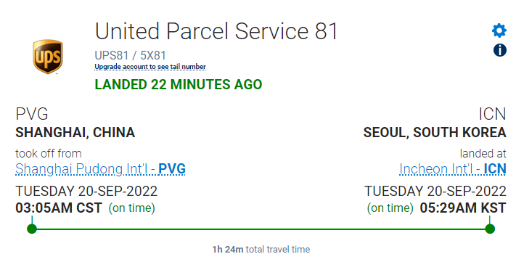Open Shanghai Pudong Int'l - PVG link
This screenshot has width=516, height=262.
pyautogui.click(x=100, y=169)
